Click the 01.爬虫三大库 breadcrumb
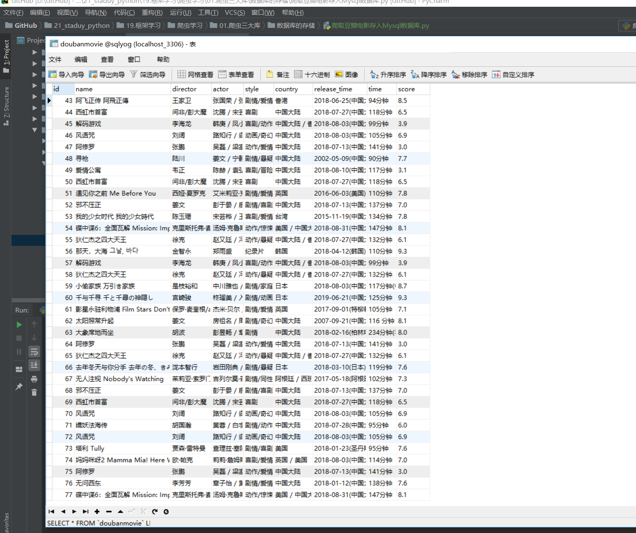636x533 pixels. (235, 26)
